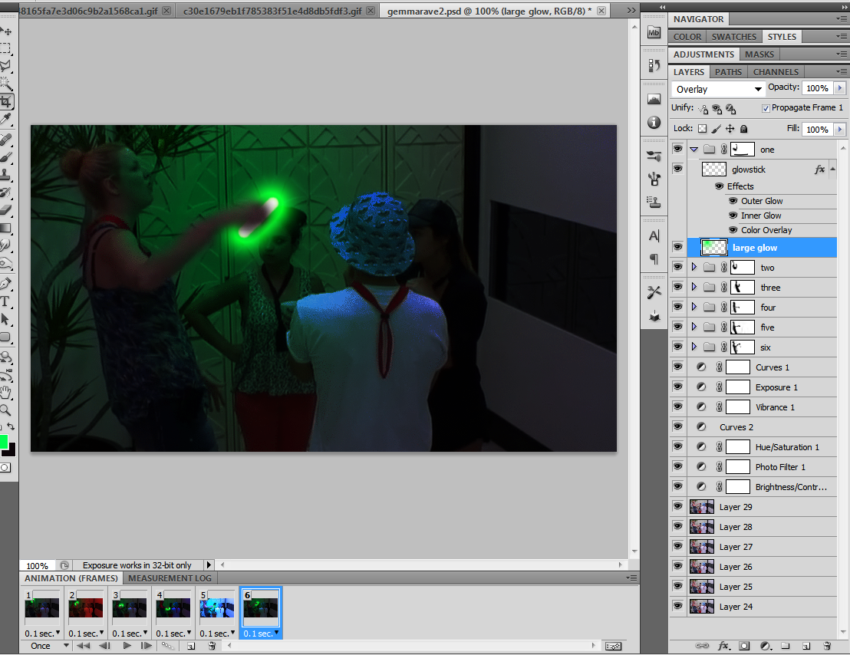Screen dimensions: 850x655
Task: Click add layer style fx icon at bottom
Action: [x=723, y=646]
